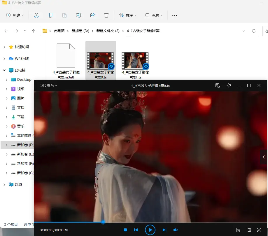Viewport: 268px width, 236px height.
Task: Expand the playlist side panel arrow
Action: pos(264,157)
